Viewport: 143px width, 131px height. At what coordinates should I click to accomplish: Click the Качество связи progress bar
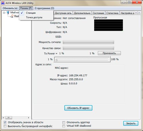pyautogui.click(x=88, y=48)
